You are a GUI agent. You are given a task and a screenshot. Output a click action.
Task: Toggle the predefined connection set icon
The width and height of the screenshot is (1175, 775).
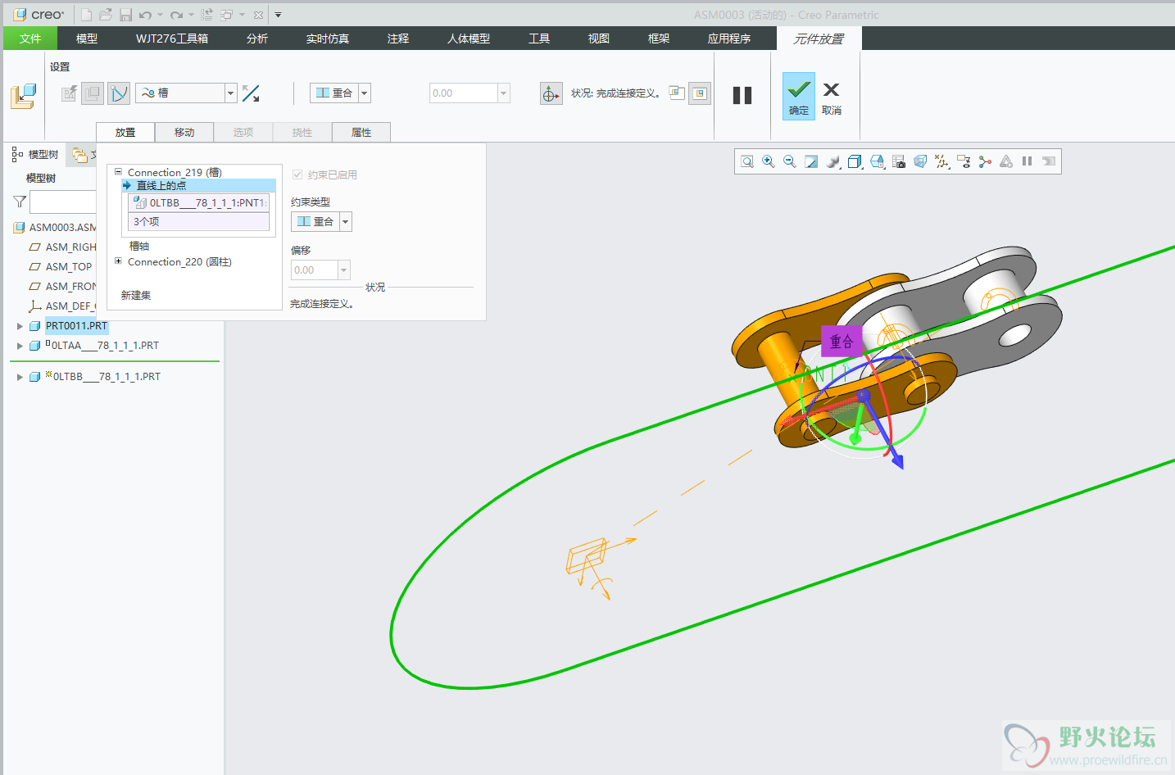(119, 93)
